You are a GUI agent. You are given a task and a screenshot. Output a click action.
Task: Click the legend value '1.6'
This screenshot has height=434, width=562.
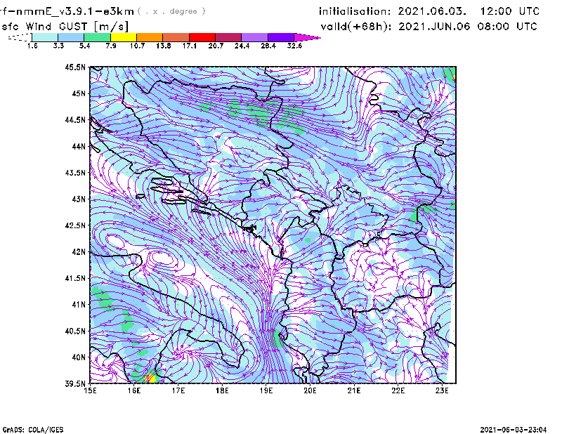pos(32,46)
